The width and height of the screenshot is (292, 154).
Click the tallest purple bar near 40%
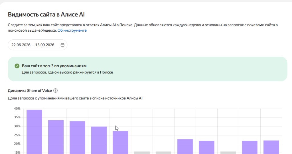pyautogui.click(x=34, y=132)
